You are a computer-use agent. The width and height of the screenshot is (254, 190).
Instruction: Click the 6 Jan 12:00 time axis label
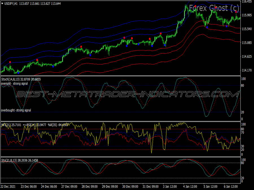pos(231,187)
